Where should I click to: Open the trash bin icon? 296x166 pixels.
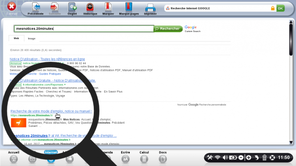point(264,157)
